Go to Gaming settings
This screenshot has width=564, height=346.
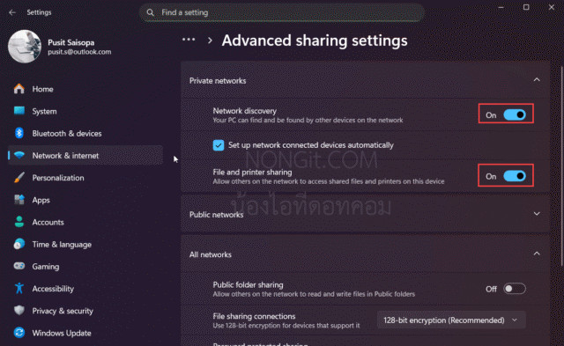(x=85, y=266)
